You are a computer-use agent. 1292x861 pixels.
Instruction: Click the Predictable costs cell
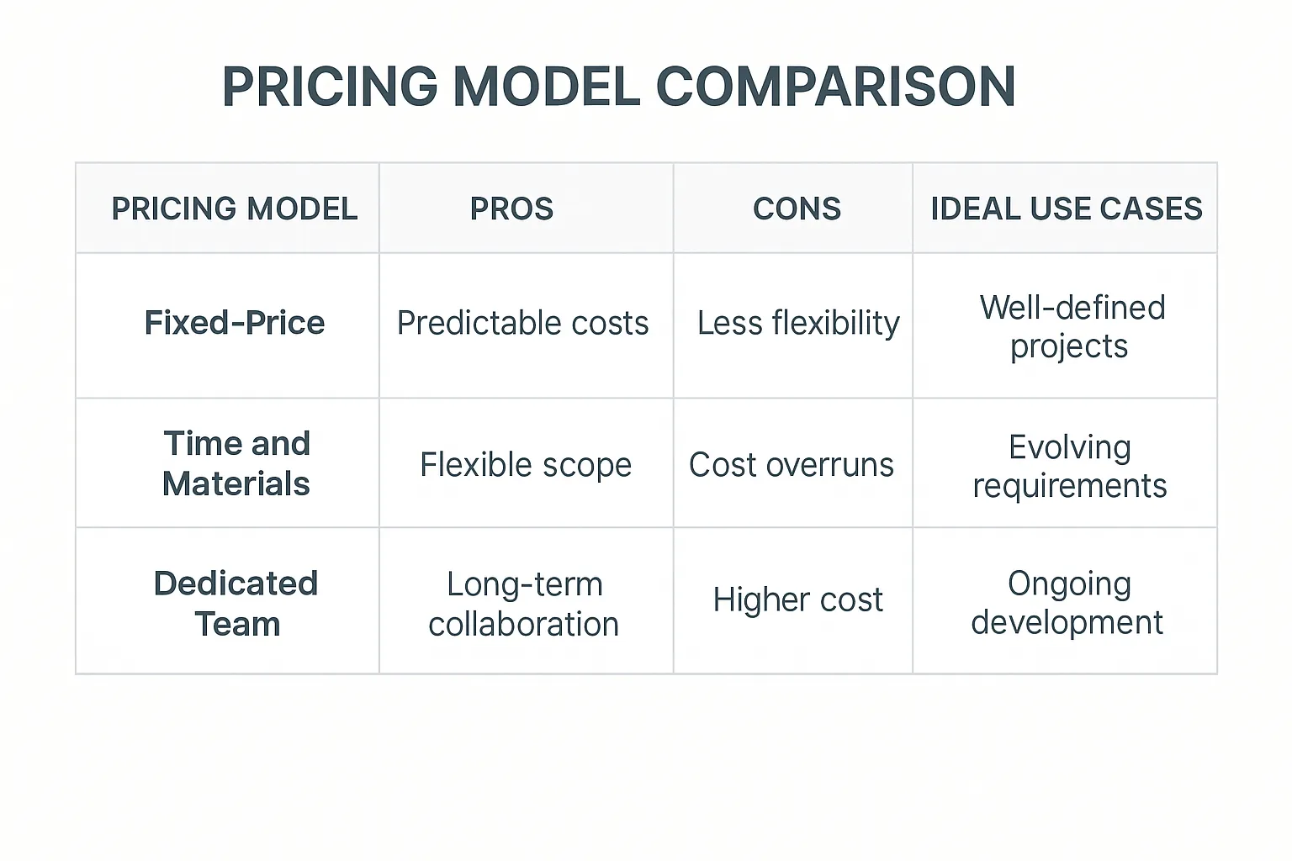pyautogui.click(x=522, y=324)
